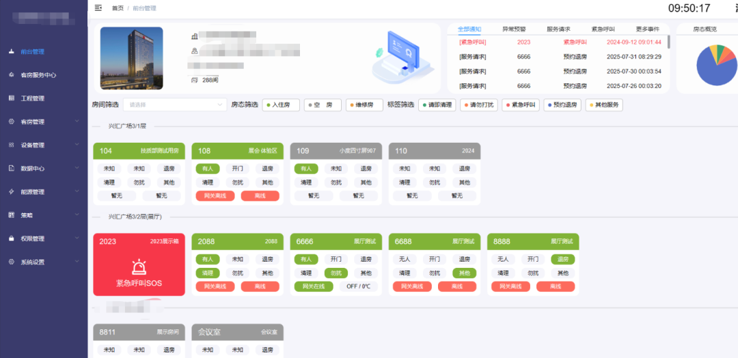738x358 pixels.
Task: Toggle the 预约退房 tag filter
Action: tap(562, 105)
